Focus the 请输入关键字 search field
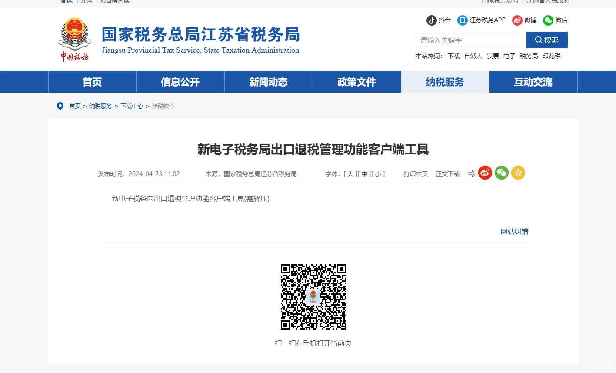The image size is (616, 373). [471, 40]
